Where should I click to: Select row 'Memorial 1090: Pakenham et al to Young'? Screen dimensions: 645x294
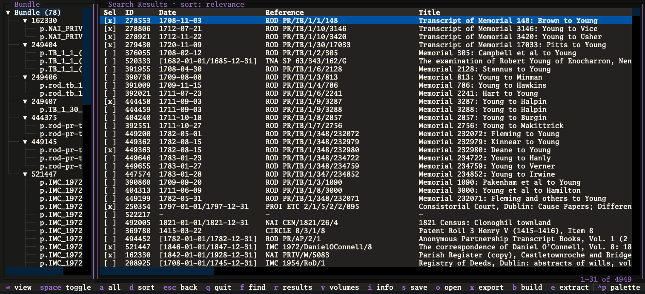(365, 182)
